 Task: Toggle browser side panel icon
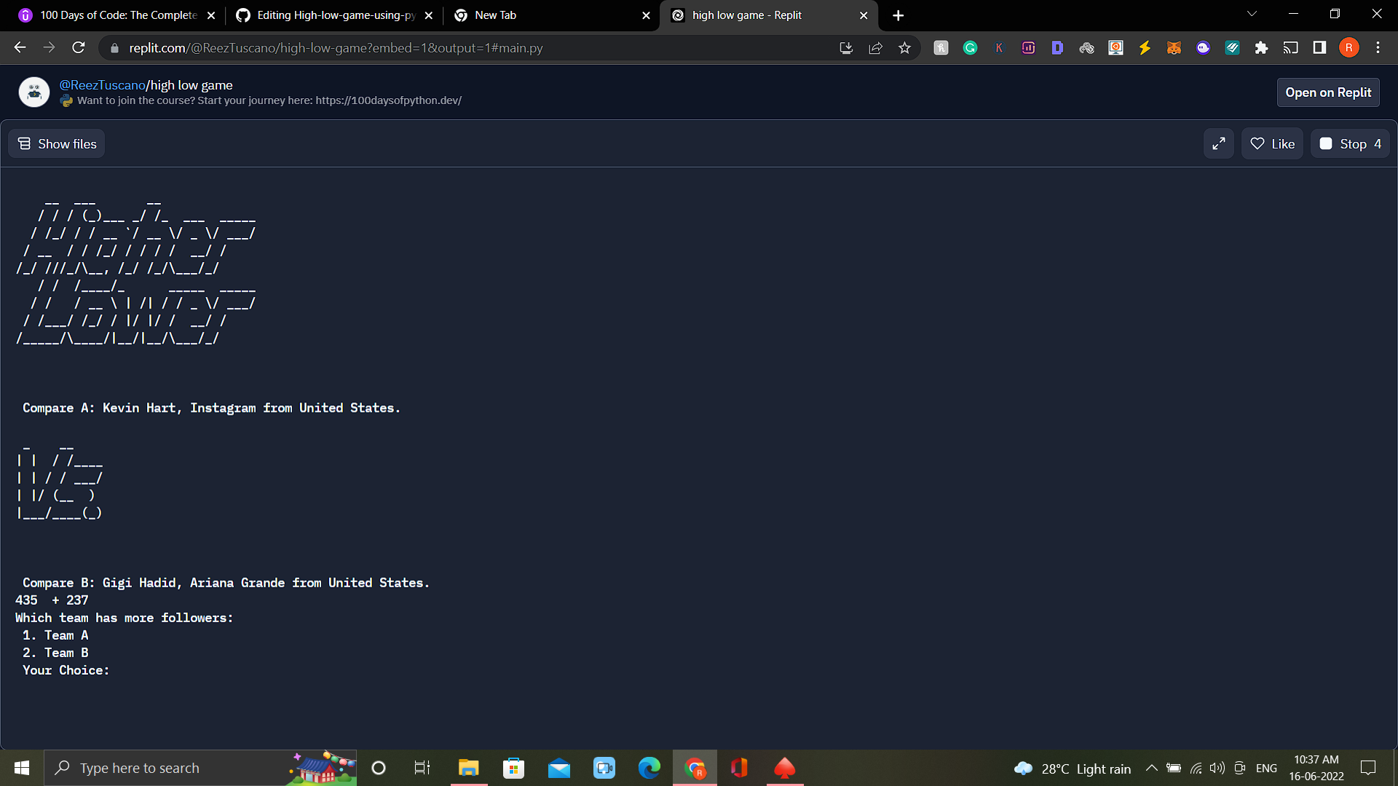point(1319,48)
